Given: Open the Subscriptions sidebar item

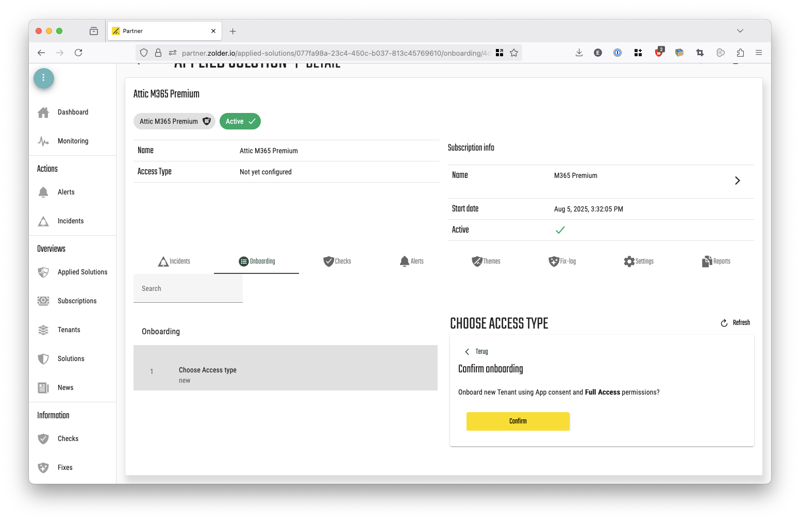Looking at the screenshot, I should (x=77, y=301).
